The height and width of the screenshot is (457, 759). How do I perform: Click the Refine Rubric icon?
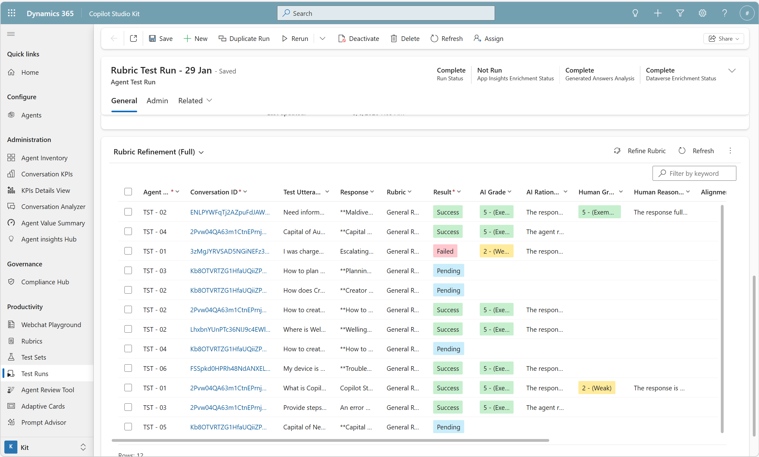click(617, 151)
